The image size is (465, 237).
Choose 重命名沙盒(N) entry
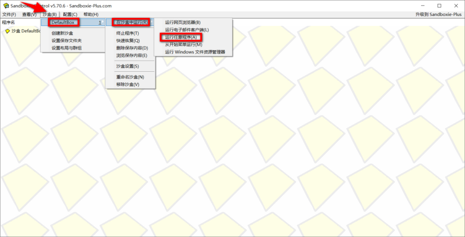pyautogui.click(x=130, y=77)
